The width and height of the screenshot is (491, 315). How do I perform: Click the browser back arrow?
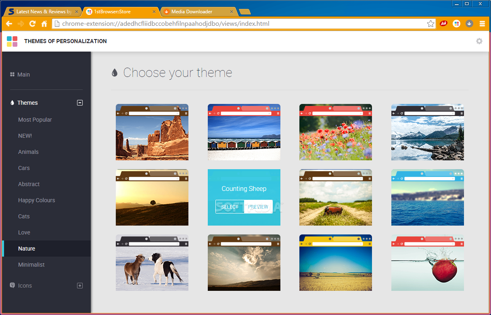9,24
